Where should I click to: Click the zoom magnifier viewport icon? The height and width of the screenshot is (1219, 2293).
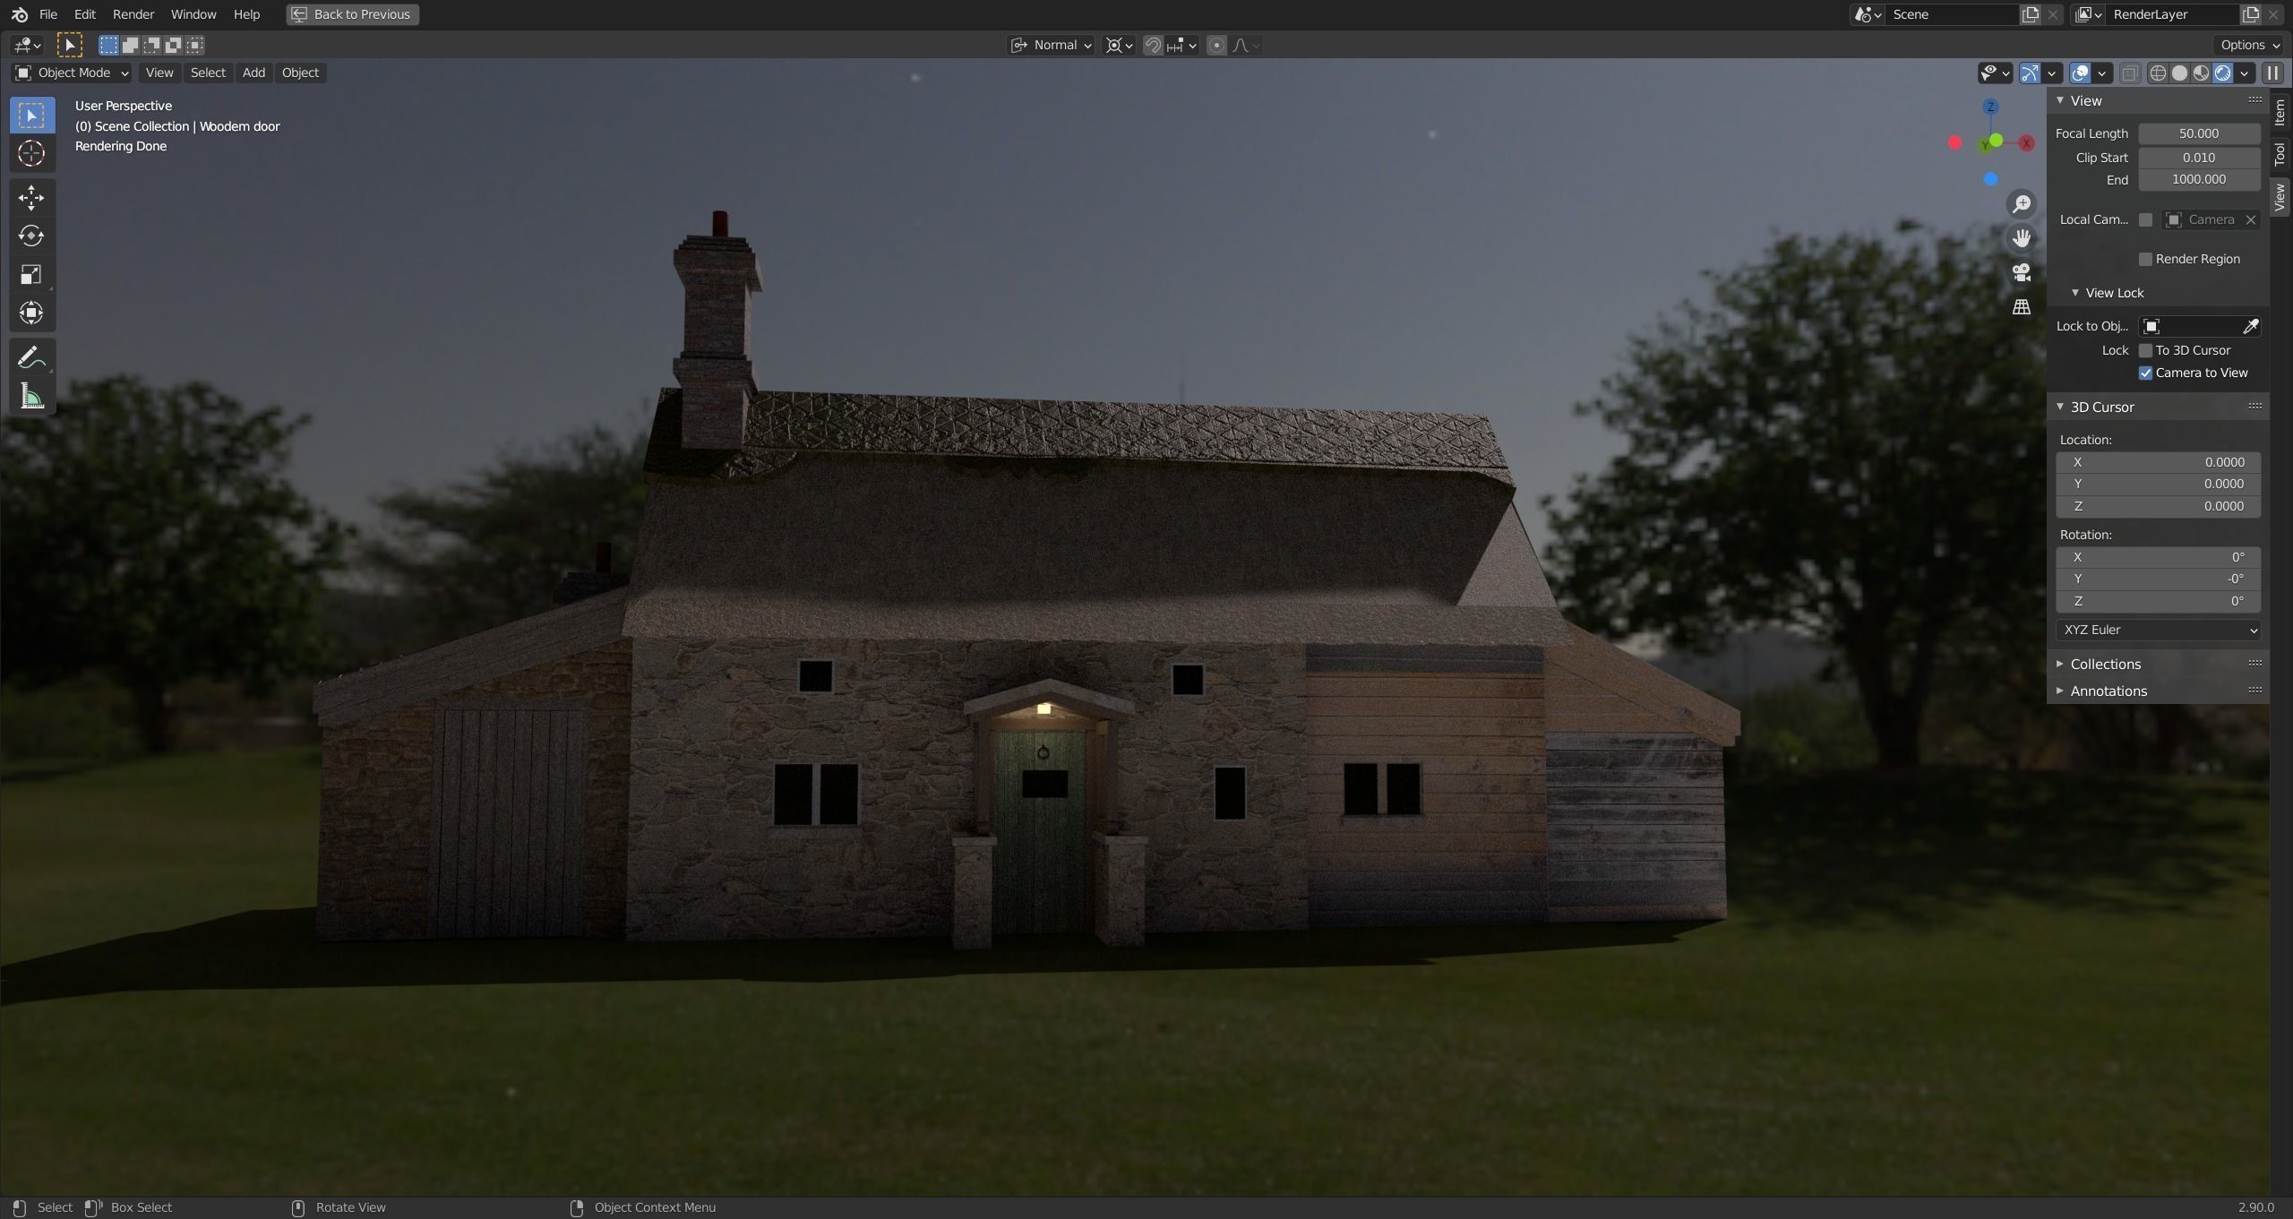tap(2022, 204)
